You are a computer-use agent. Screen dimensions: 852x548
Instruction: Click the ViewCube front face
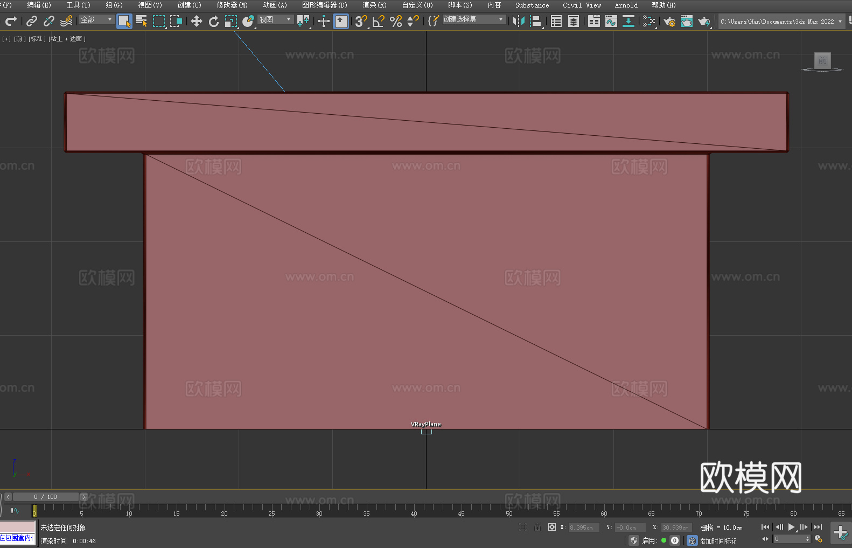822,60
